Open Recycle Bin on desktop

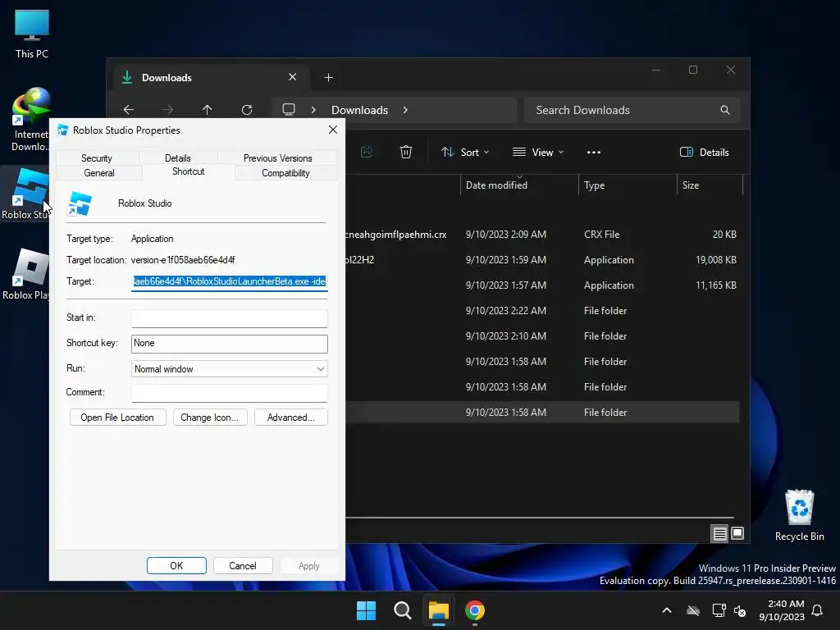pyautogui.click(x=799, y=515)
